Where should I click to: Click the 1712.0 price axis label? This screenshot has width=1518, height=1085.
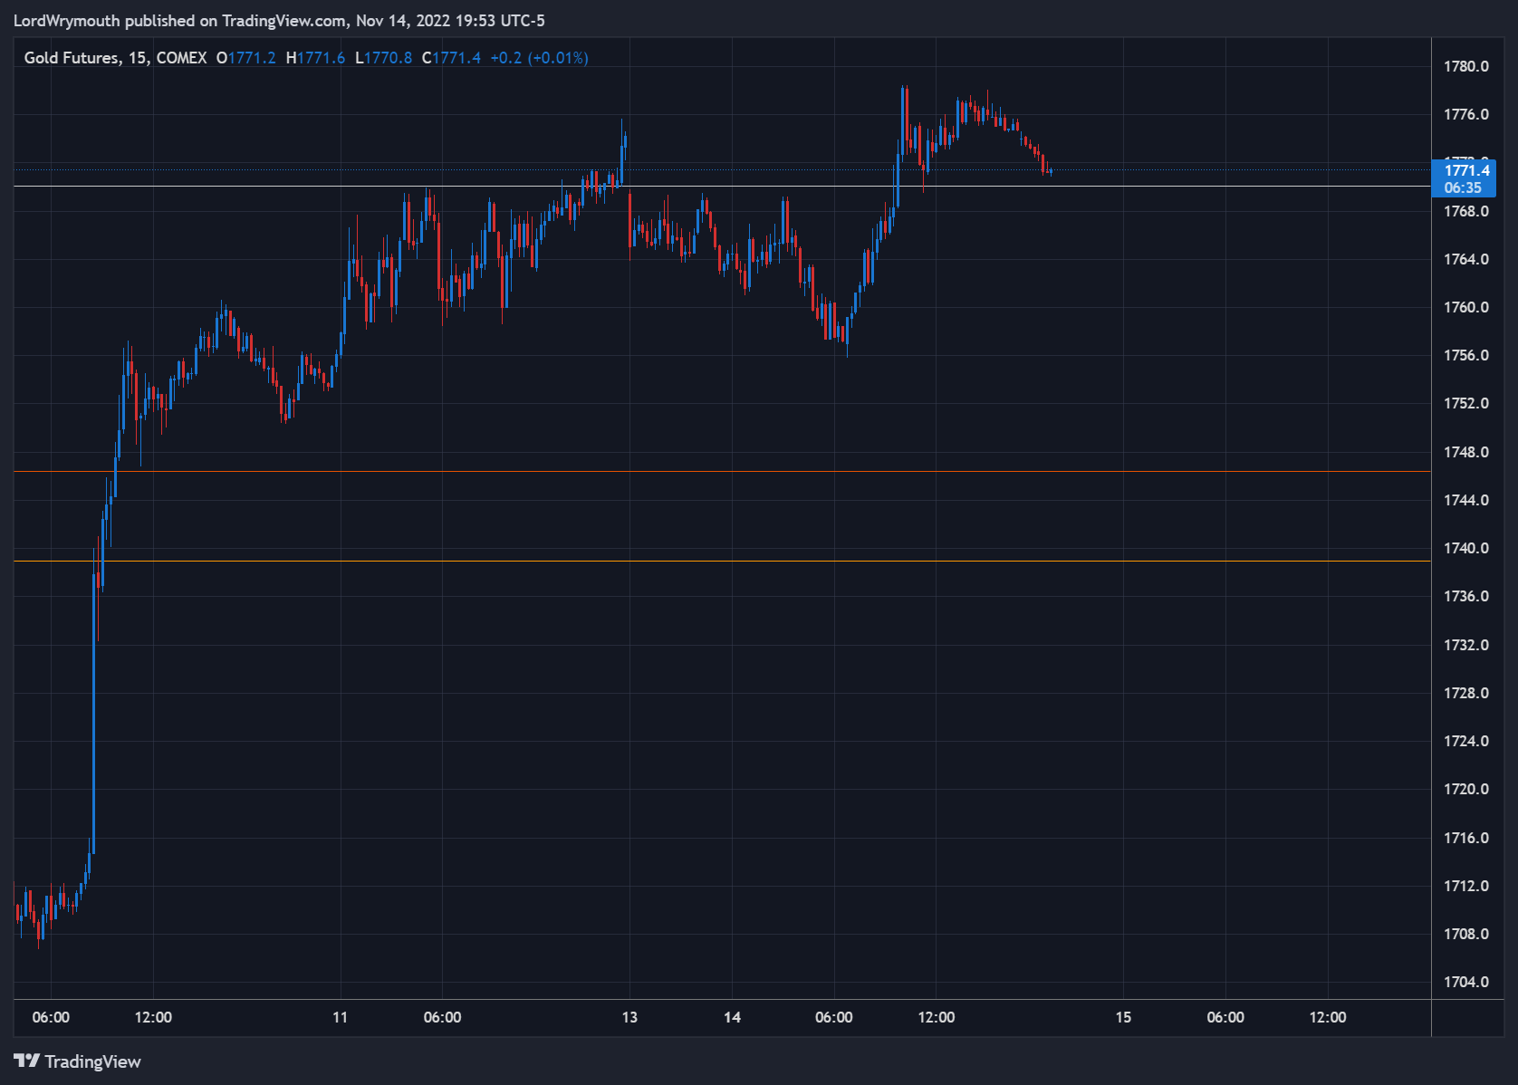click(x=1466, y=886)
